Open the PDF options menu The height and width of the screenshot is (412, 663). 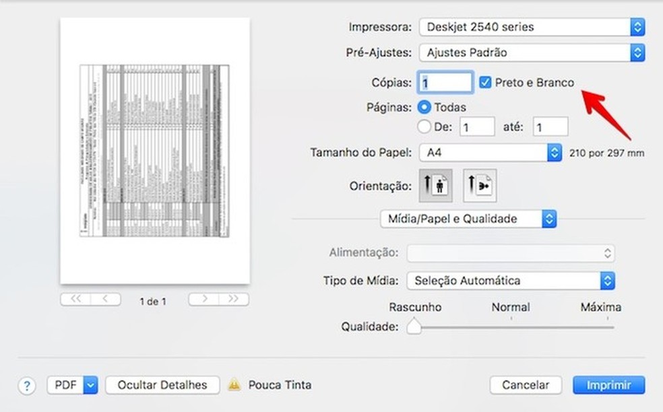tap(73, 385)
